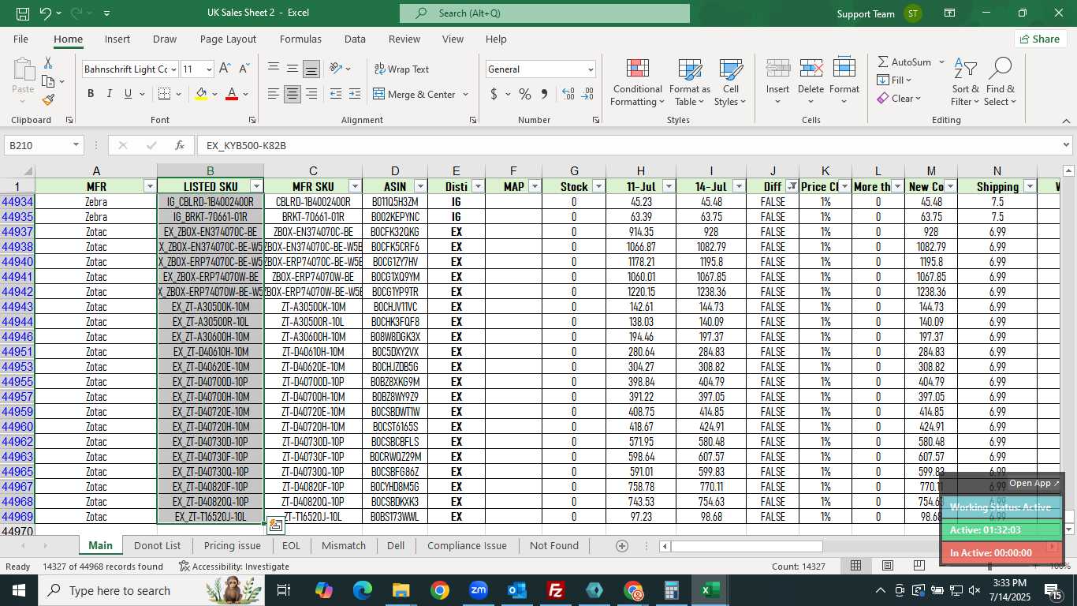Click the Share button
The height and width of the screenshot is (606, 1077).
(1040, 39)
